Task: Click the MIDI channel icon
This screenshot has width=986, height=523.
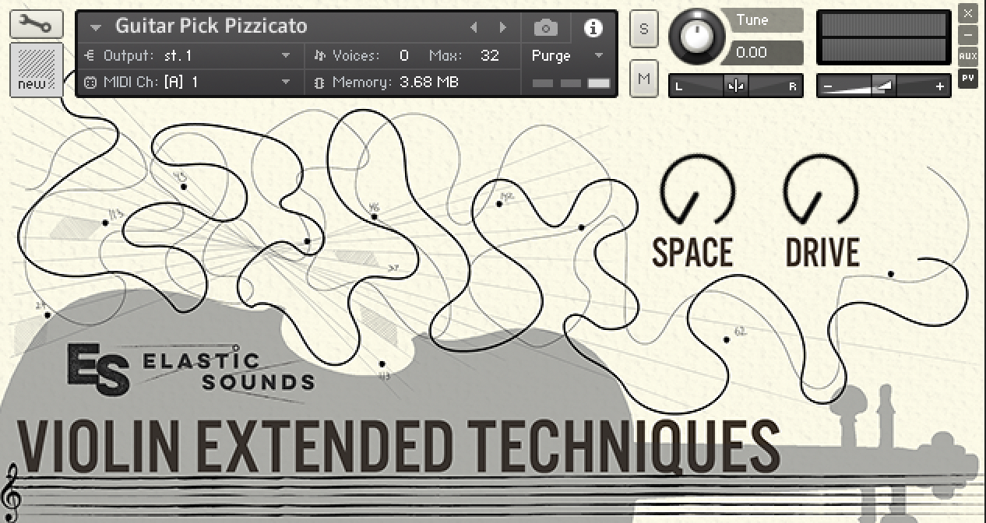Action: 90,82
